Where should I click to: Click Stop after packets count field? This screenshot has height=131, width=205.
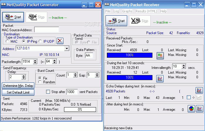72,92
